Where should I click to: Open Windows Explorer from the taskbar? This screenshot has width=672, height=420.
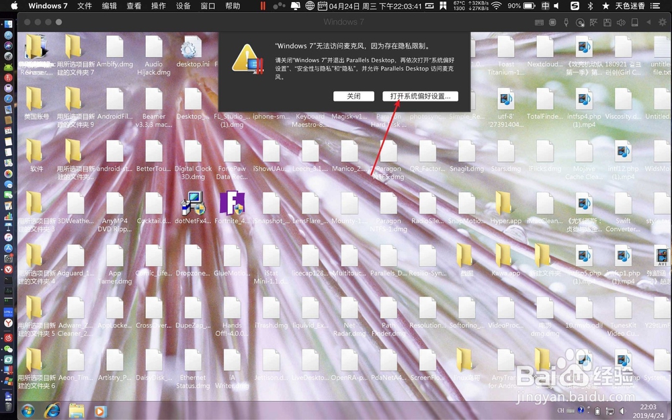(77, 411)
